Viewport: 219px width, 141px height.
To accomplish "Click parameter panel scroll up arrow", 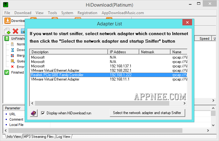I will 213,108.
